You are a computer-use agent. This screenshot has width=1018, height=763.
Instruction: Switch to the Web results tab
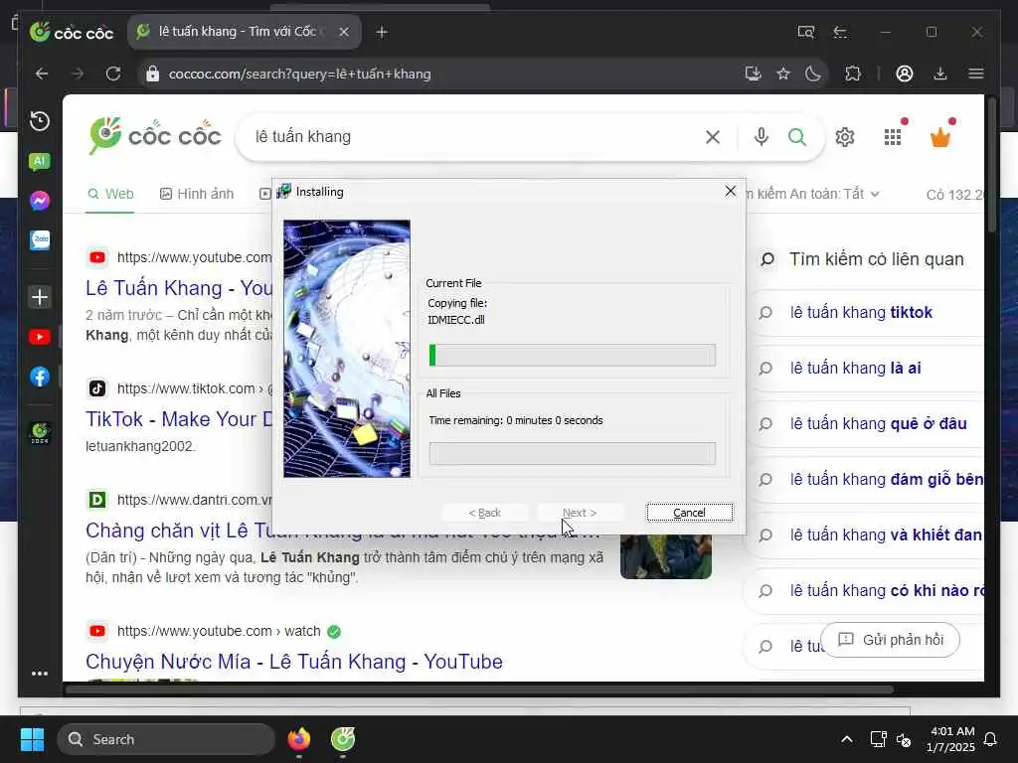[110, 194]
